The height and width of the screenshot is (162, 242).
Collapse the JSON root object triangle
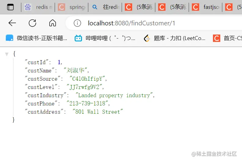(x=7, y=54)
